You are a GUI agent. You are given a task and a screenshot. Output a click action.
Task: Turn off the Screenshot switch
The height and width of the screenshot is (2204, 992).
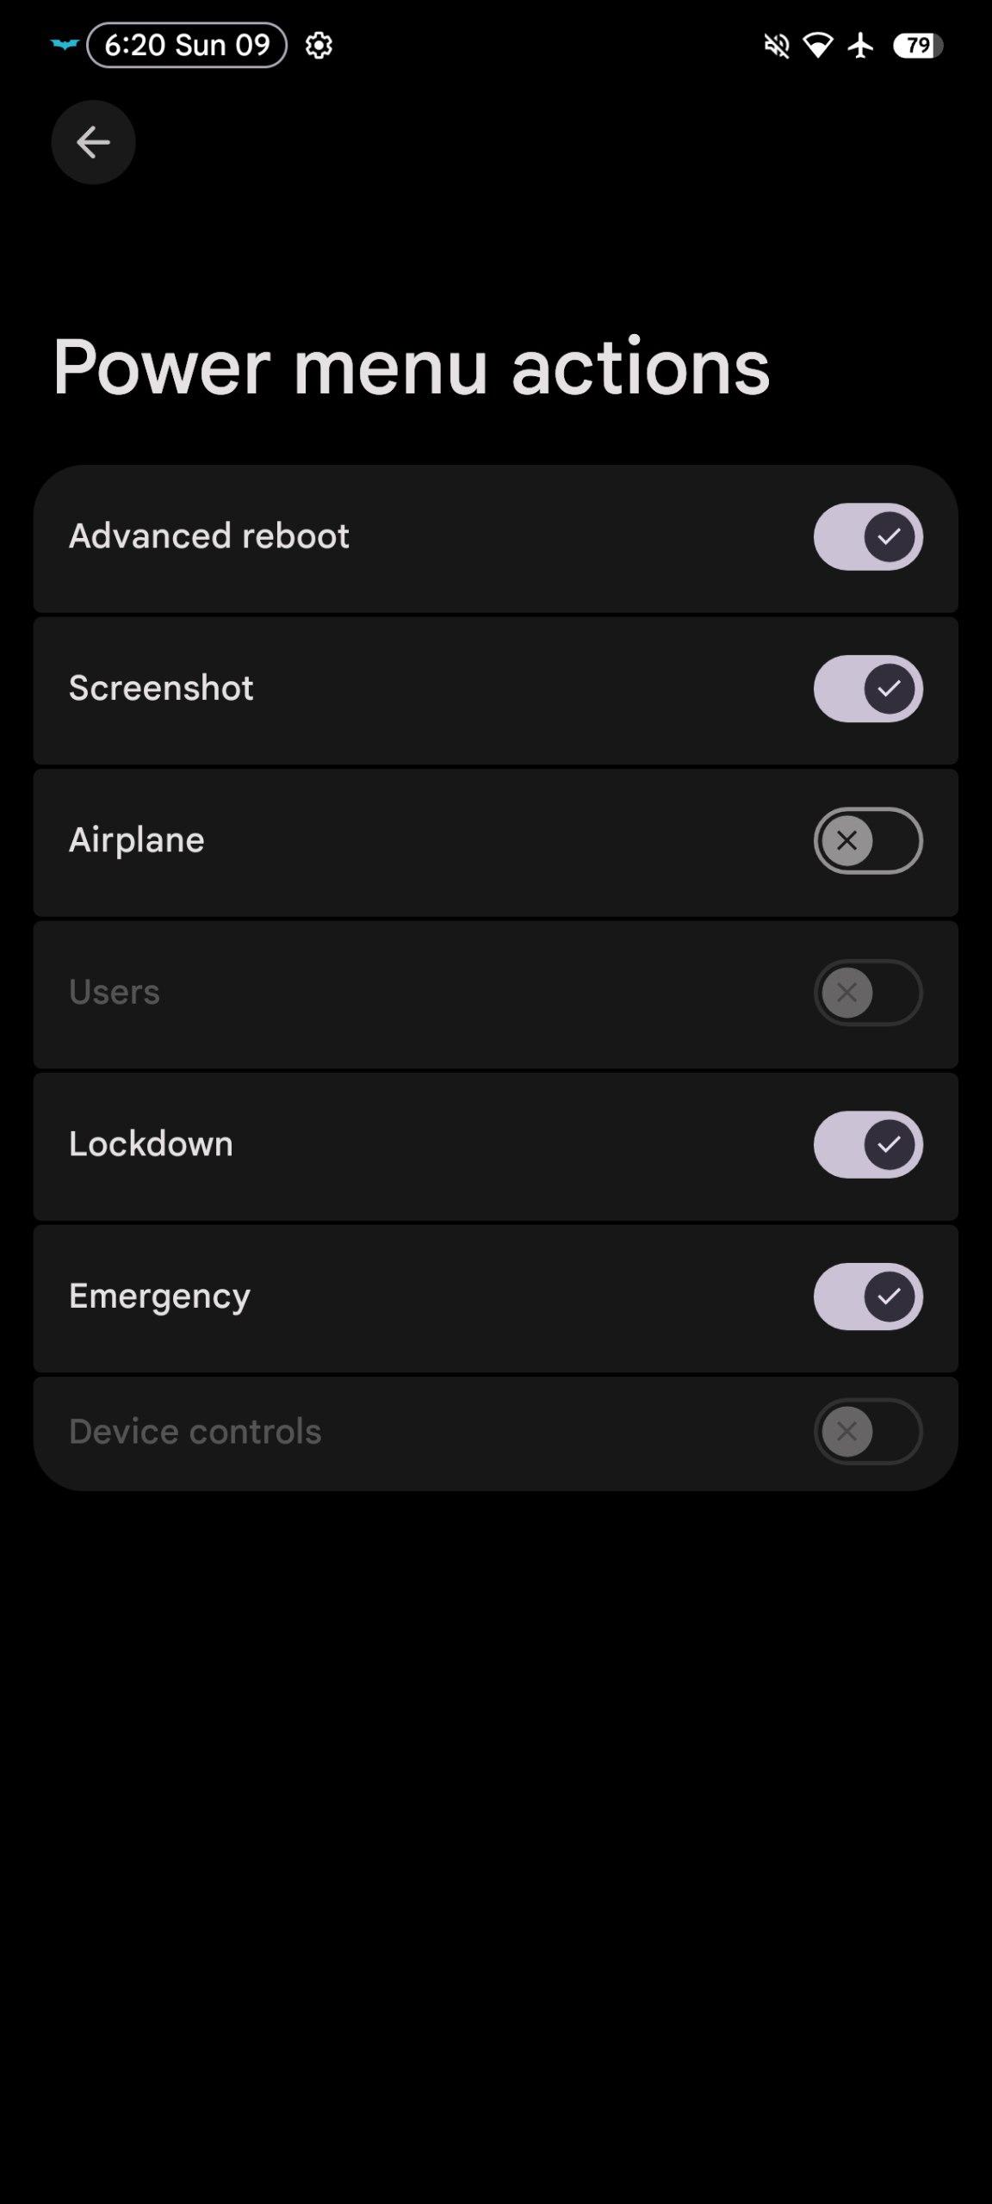868,689
